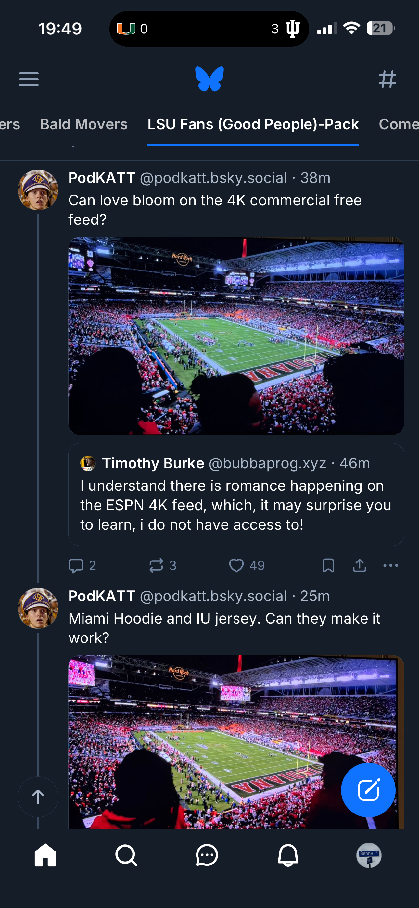Open the three-dot post options menu

click(390, 565)
